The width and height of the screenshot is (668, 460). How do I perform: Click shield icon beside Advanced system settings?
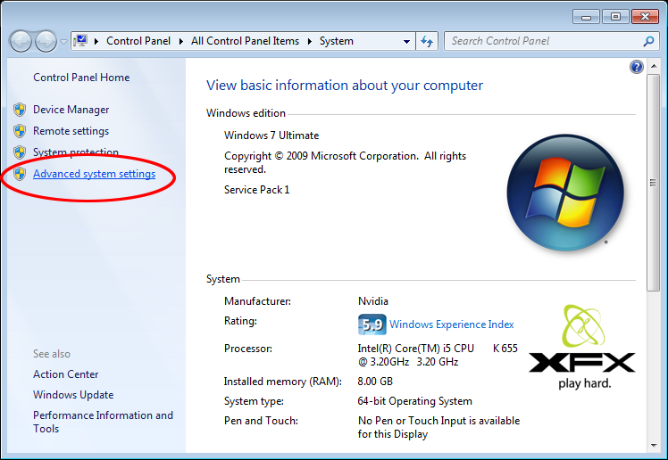[20, 174]
